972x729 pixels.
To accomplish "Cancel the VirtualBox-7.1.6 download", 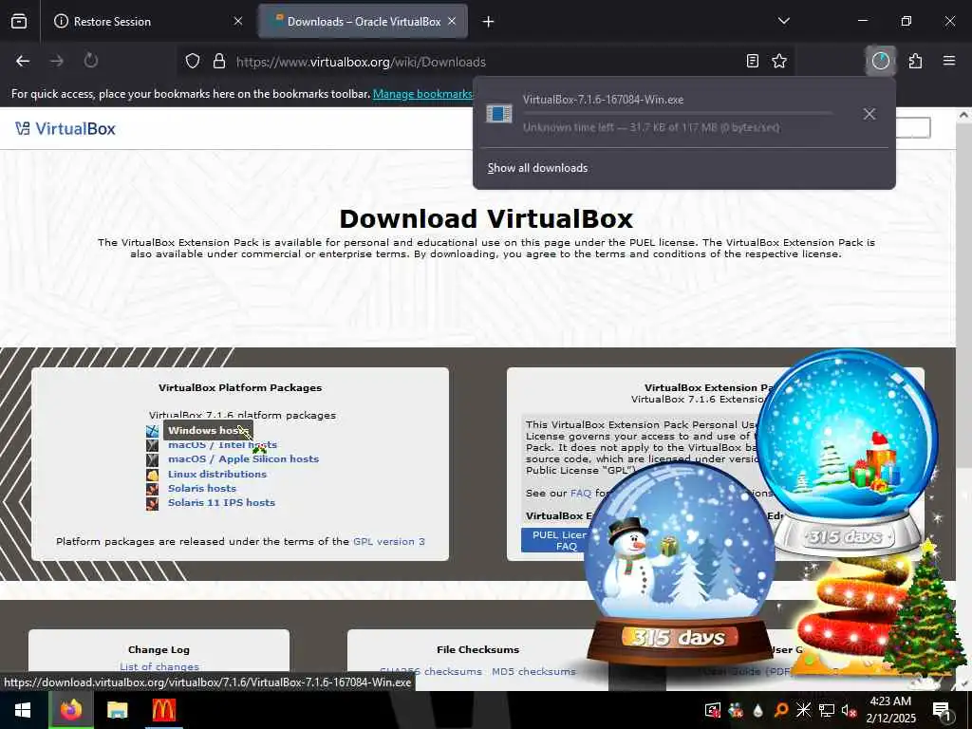I will (869, 114).
